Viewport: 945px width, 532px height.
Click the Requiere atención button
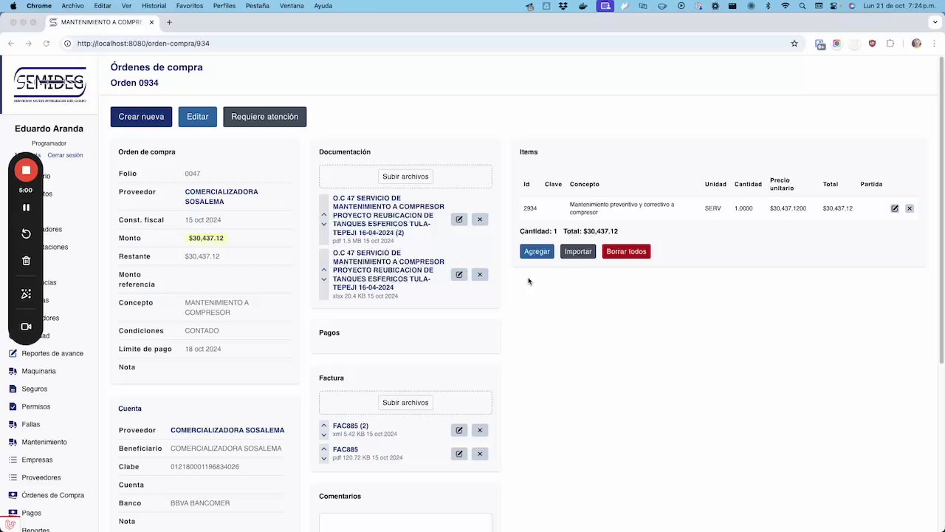[264, 117]
